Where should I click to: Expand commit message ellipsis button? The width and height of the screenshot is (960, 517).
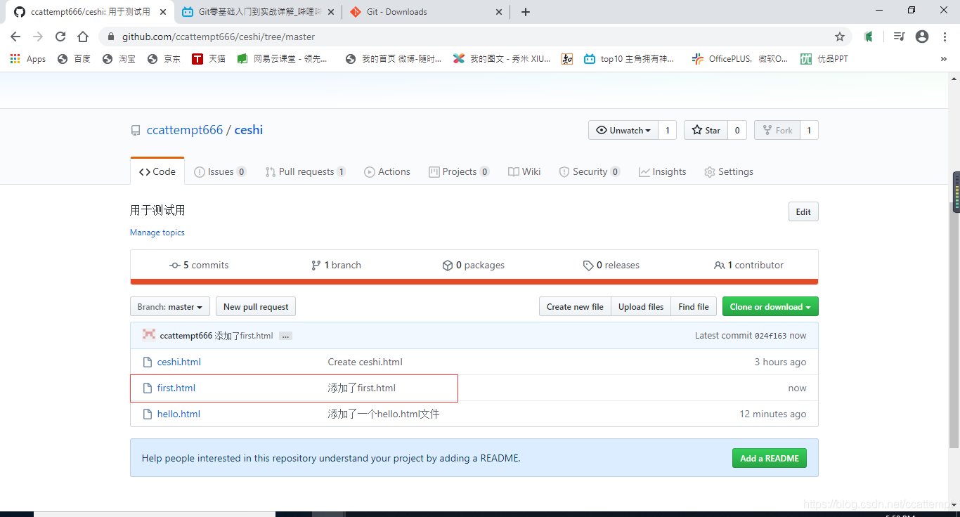pyautogui.click(x=285, y=336)
